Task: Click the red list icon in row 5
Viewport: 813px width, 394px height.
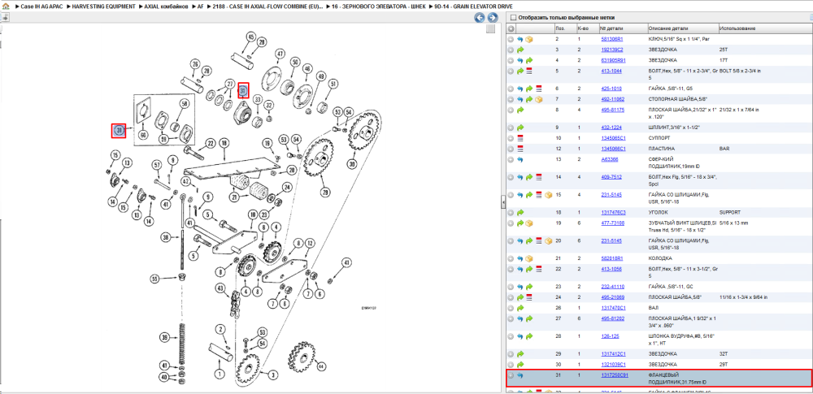Action: click(529, 71)
